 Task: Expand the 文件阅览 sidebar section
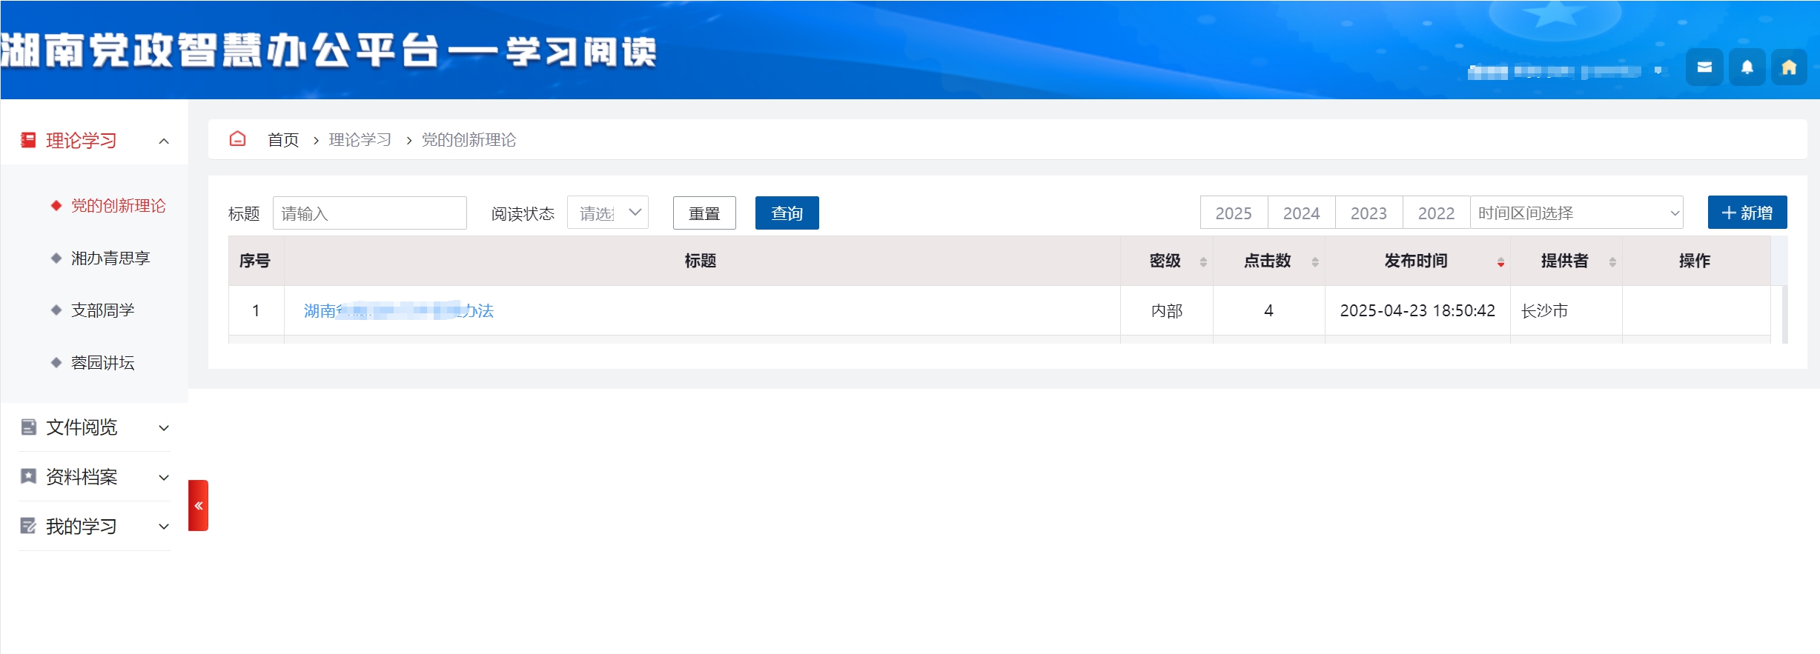point(94,427)
